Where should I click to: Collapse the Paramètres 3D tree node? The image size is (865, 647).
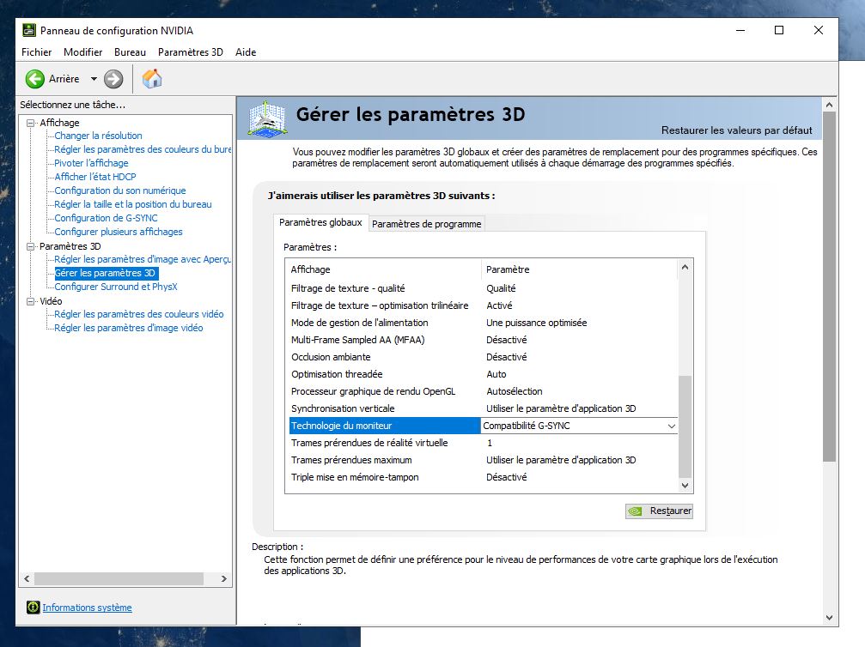pyautogui.click(x=31, y=246)
